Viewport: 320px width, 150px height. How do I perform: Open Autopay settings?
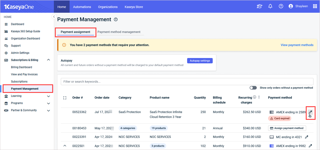point(200,61)
